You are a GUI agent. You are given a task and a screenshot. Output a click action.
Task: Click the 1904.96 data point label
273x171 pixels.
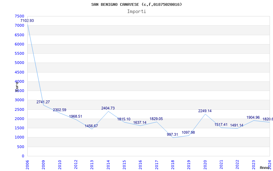pos(253,118)
